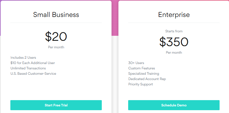Screen dimensions: 229x113
Task: Click Per month under the $350 price
Action: [174, 52]
